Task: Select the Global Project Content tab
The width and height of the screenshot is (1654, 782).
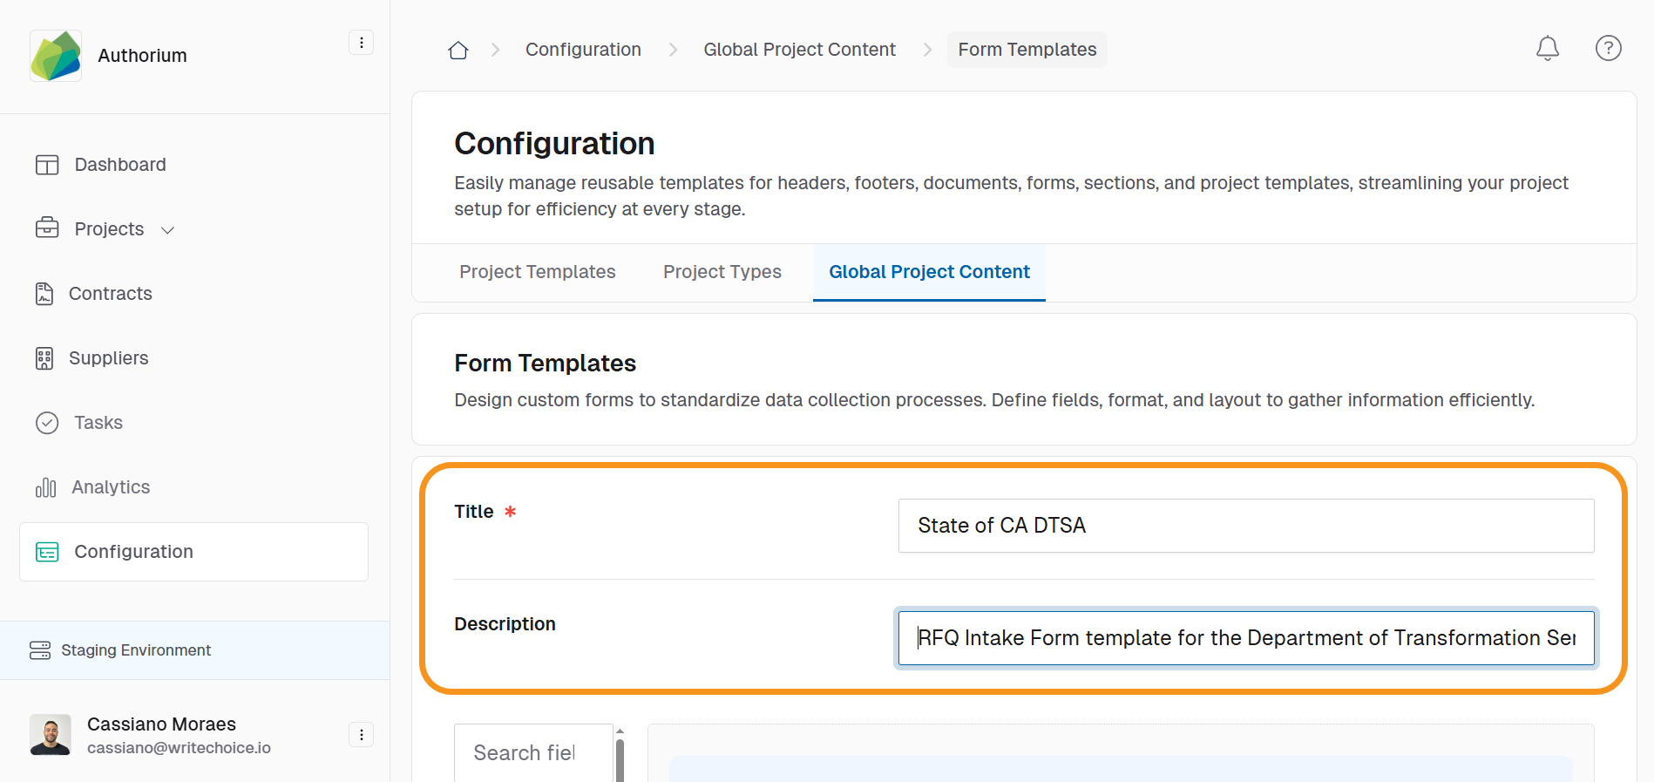Action: [x=928, y=272]
